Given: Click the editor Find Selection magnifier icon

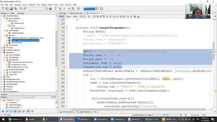Looking at the screenshot, I should [x=94, y=17].
